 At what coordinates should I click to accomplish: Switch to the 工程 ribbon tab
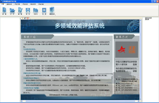coord(3,4)
